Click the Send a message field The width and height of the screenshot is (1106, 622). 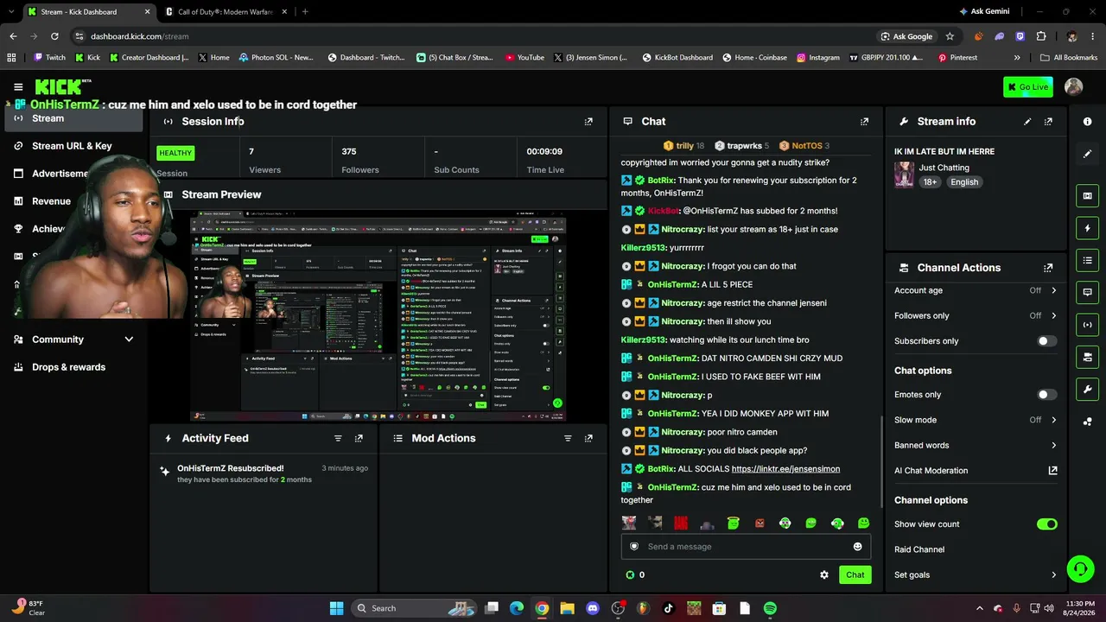747,547
